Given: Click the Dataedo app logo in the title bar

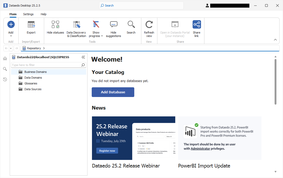Looking at the screenshot, I should click(x=6, y=6).
